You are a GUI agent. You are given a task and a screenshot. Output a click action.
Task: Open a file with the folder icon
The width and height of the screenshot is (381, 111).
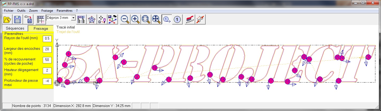coord(7,19)
